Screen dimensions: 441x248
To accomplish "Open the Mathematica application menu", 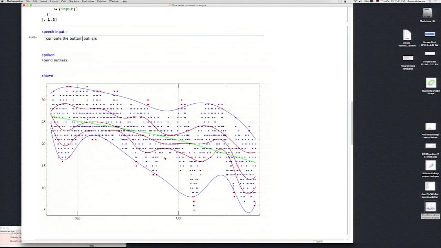I will pos(14,1).
